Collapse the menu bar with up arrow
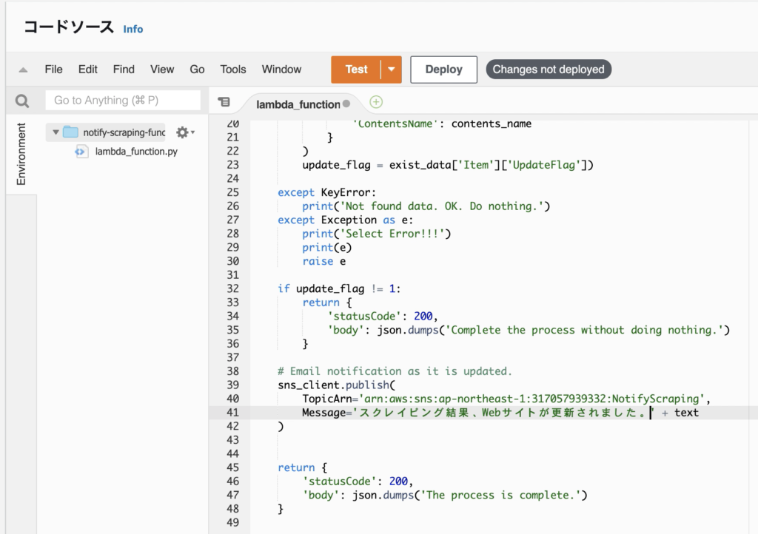This screenshot has width=758, height=534. (23, 70)
